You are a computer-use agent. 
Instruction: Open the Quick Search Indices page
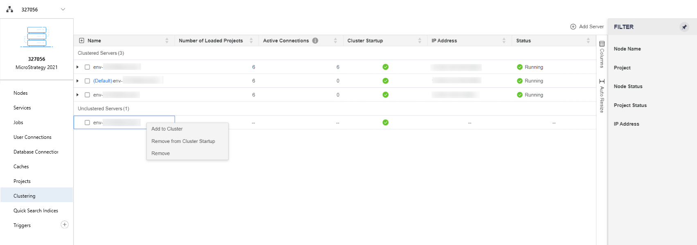tap(36, 211)
